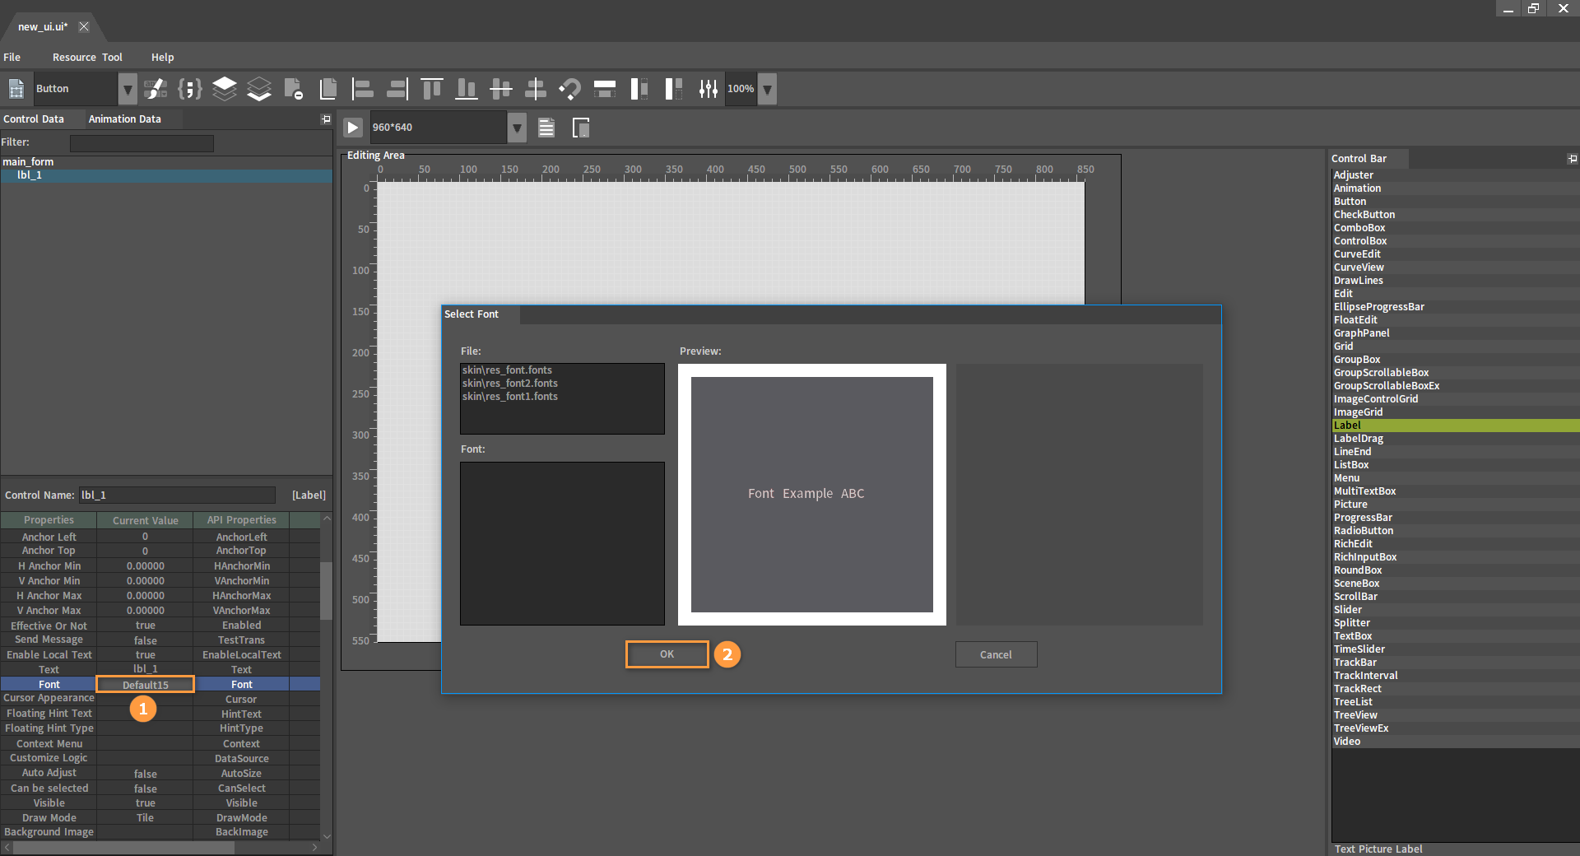Select CheckButton in Control Bar list

(x=1455, y=215)
